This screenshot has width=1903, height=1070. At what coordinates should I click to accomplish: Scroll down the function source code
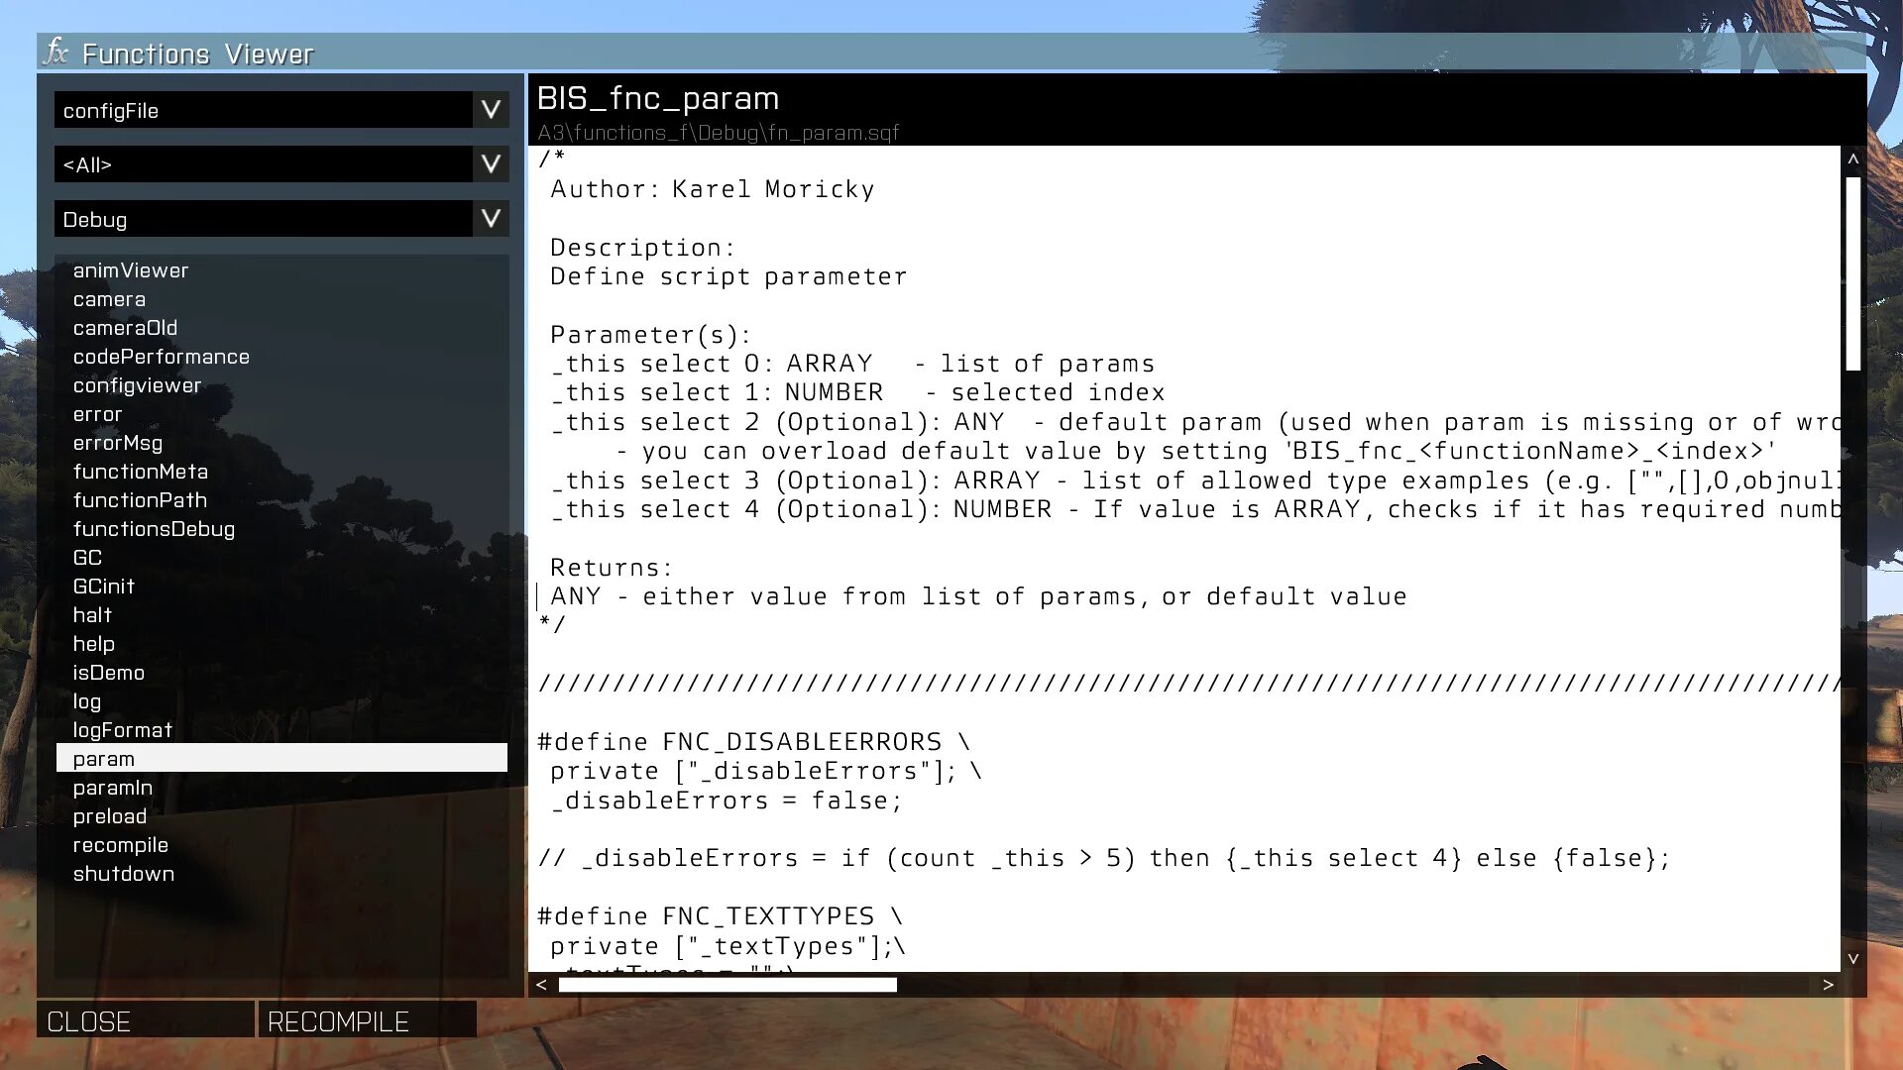[x=1853, y=960]
